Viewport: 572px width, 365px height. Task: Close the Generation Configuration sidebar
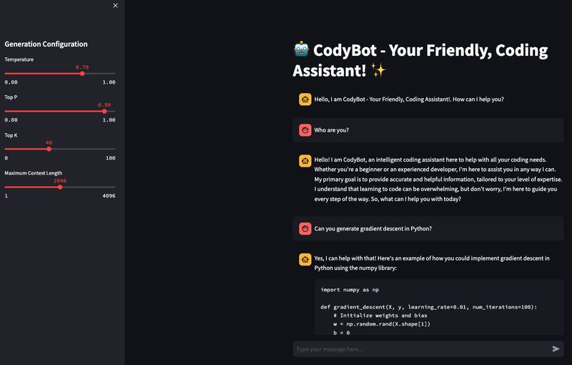pos(115,6)
